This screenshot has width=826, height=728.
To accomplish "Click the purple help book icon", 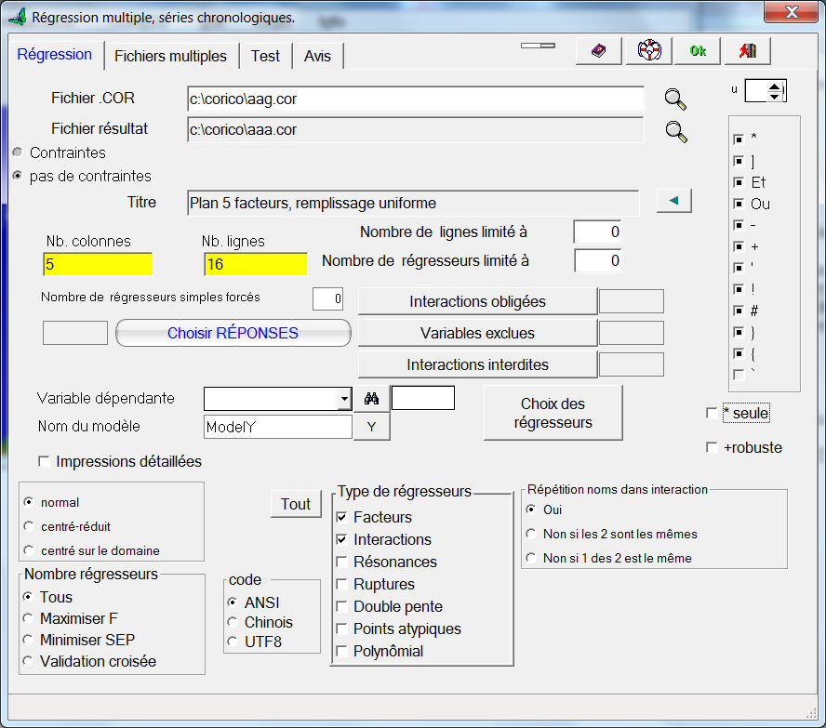I will point(598,51).
